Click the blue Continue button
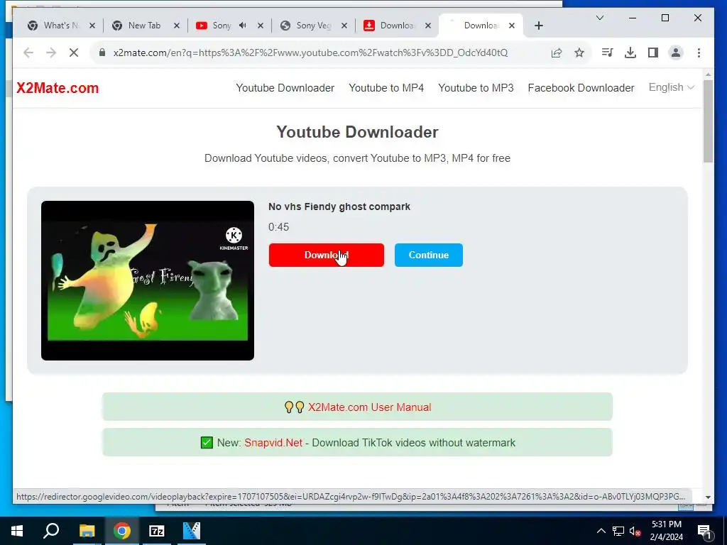This screenshot has height=545, width=727. [x=428, y=255]
